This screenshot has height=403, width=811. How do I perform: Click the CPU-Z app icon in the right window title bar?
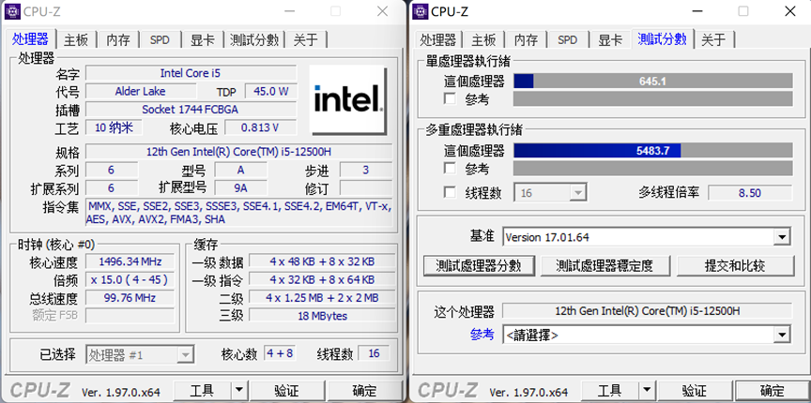tap(420, 11)
